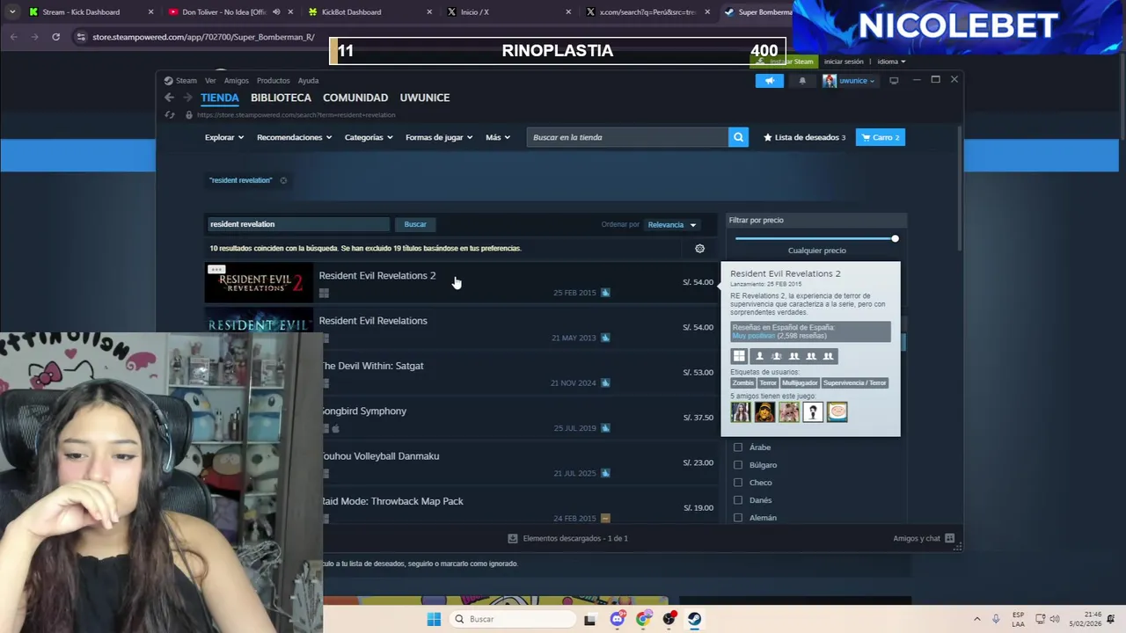Switch to the UWUNICE profile tab
This screenshot has height=633, width=1126.
425,98
